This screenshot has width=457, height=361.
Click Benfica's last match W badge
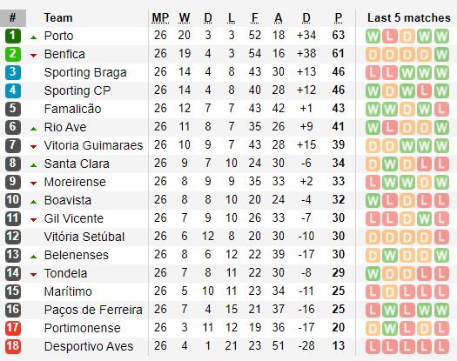coord(441,55)
